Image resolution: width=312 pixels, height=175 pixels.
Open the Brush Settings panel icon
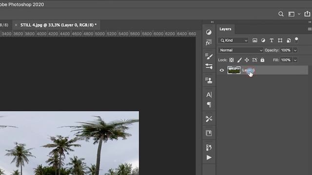click(x=209, y=66)
